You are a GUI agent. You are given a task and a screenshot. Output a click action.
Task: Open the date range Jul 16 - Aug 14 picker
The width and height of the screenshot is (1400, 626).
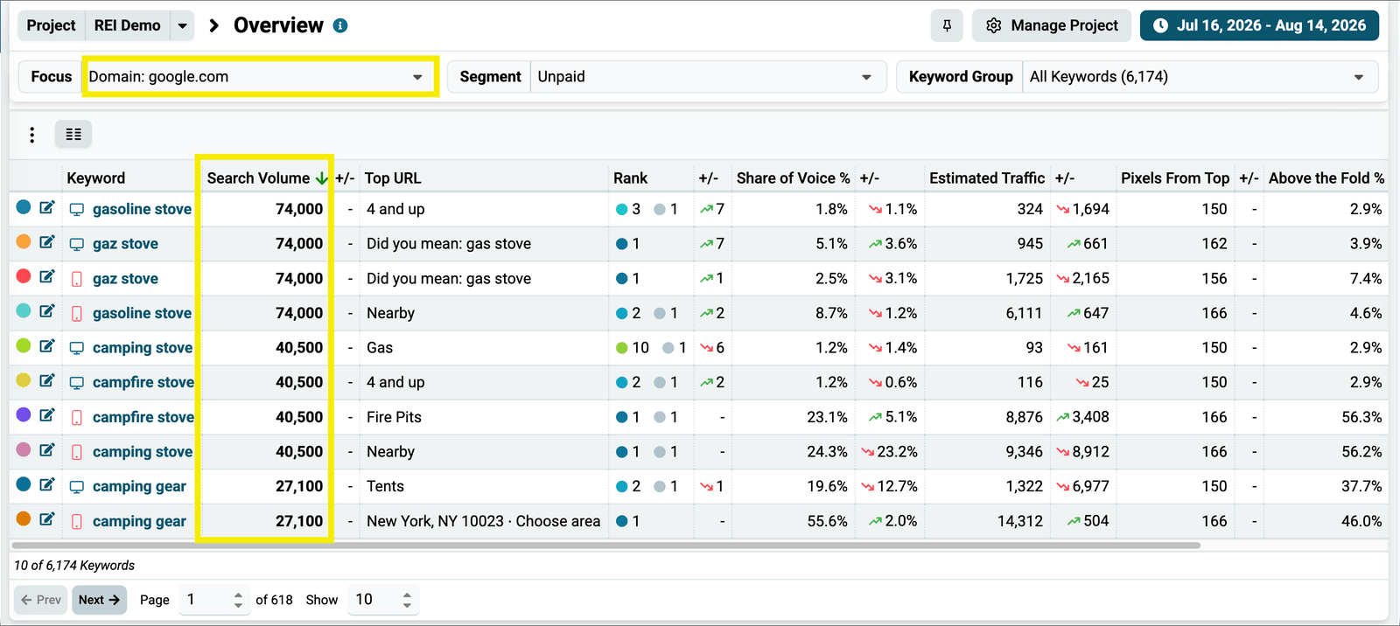(x=1259, y=25)
